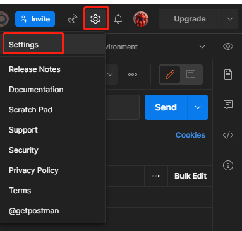Switch to edit mode pencil icon

(170, 74)
